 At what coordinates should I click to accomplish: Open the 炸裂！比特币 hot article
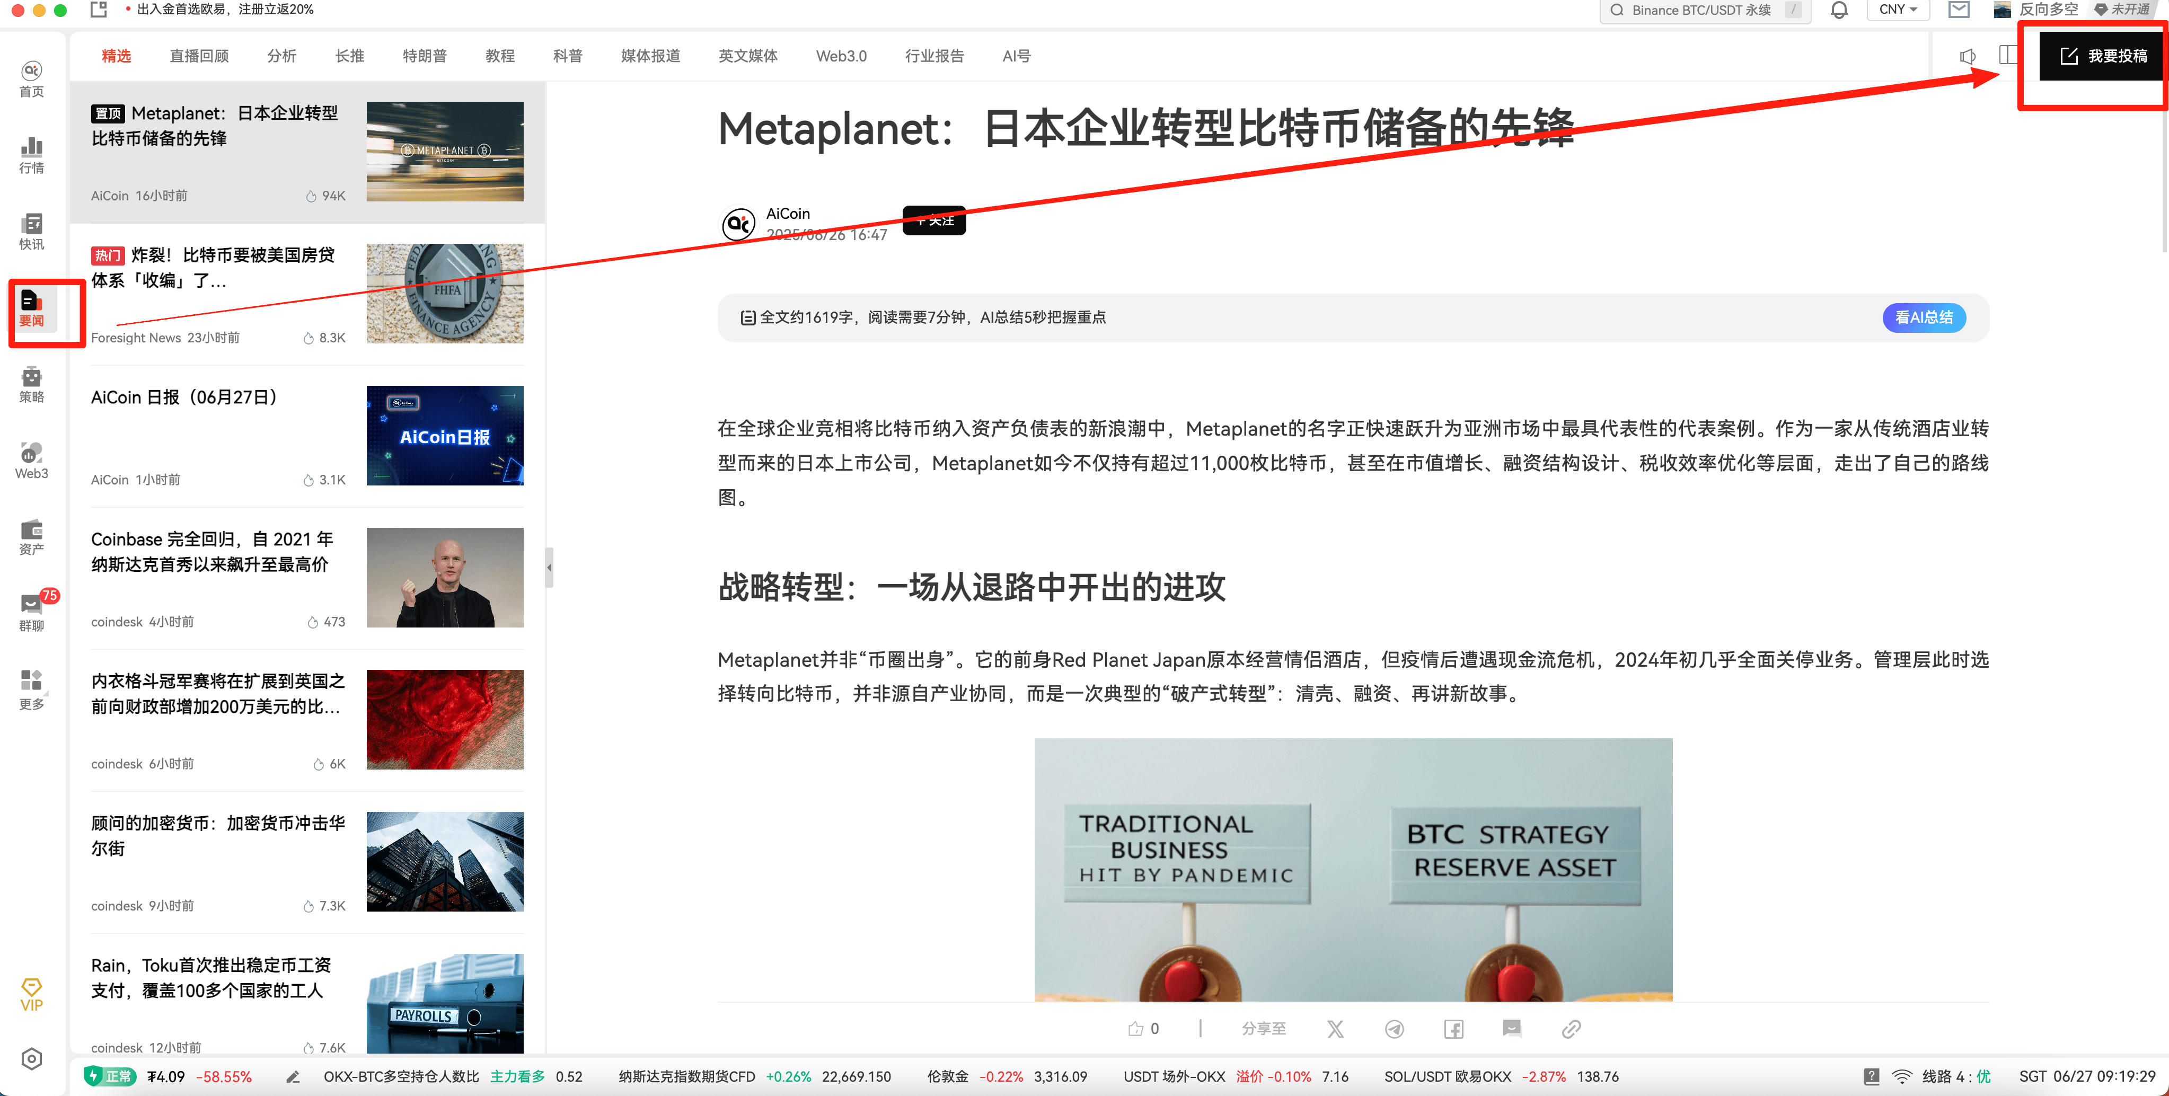(x=307, y=294)
